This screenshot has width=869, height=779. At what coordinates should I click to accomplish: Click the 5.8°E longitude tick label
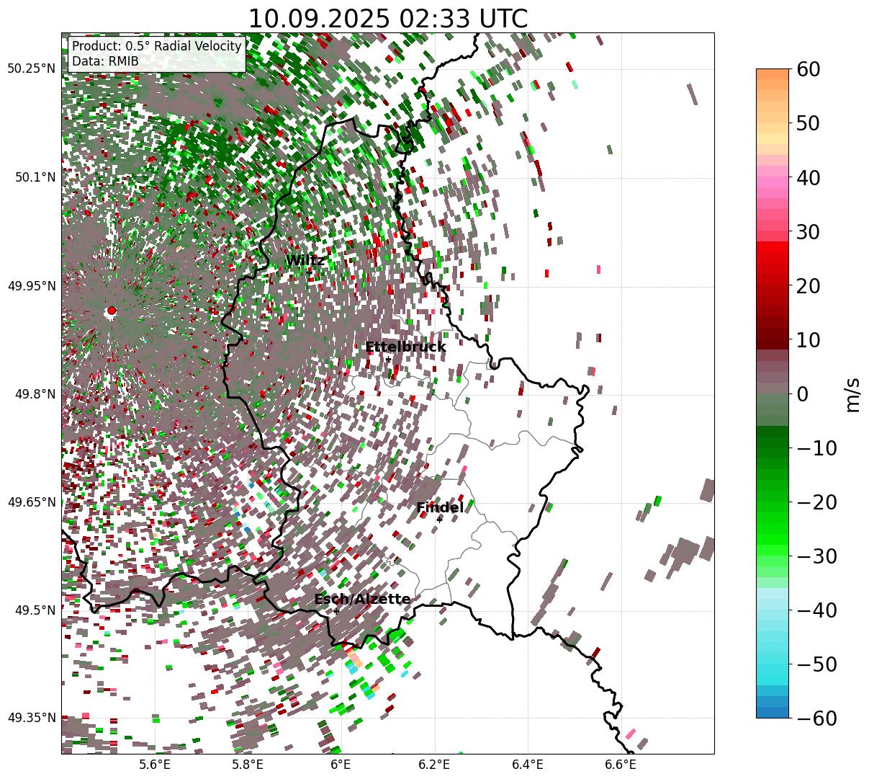[248, 765]
